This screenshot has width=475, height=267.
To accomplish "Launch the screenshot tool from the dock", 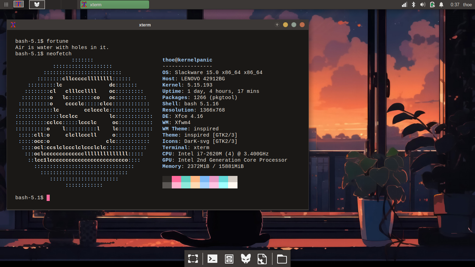I will click(x=193, y=259).
